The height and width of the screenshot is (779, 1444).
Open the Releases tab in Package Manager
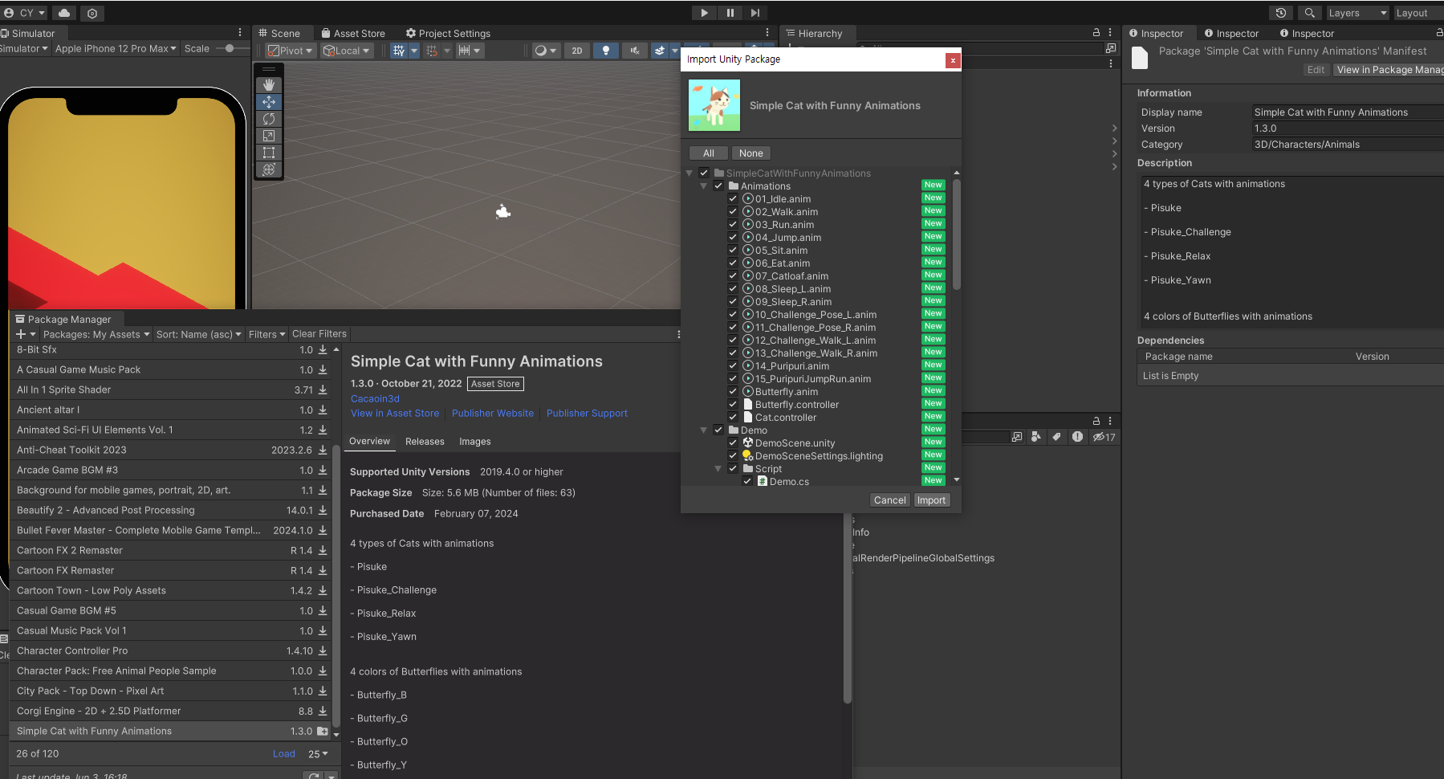tap(425, 442)
